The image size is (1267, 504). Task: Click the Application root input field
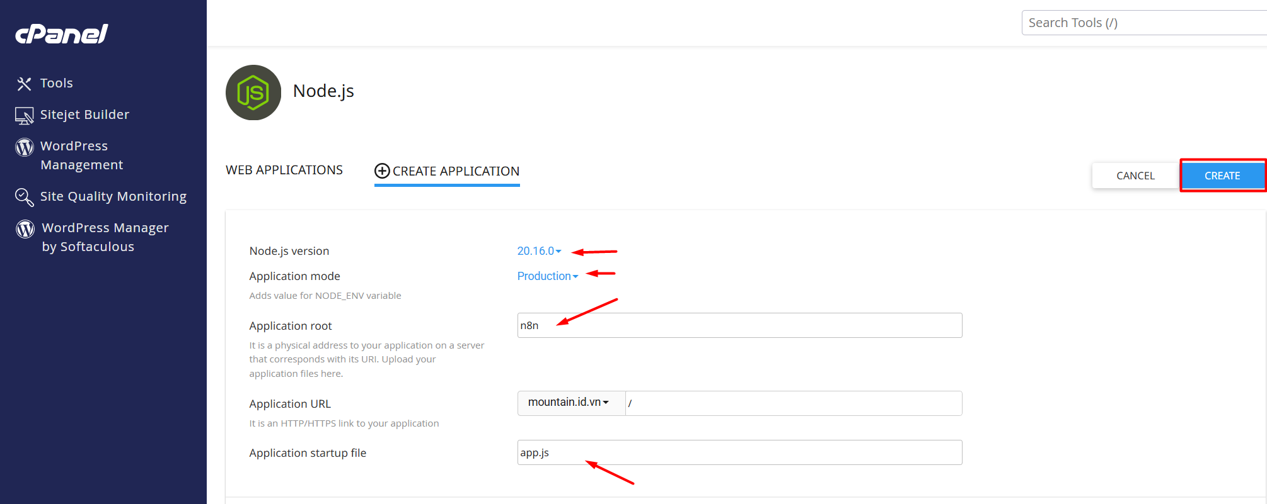(739, 325)
